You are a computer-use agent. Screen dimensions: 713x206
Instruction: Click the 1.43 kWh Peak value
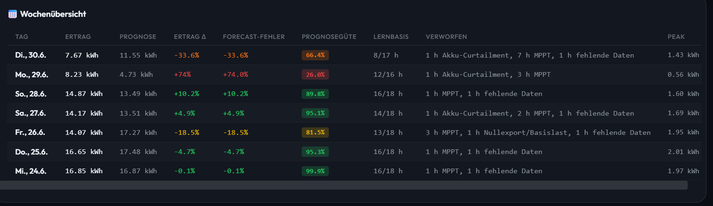[683, 55]
